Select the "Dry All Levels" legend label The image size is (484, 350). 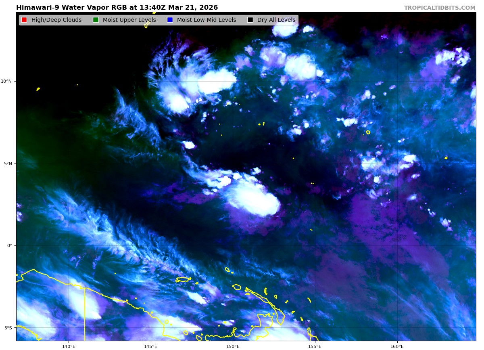point(276,20)
